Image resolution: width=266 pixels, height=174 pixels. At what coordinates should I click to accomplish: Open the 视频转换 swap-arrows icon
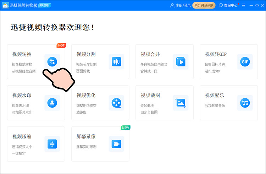[52, 61]
